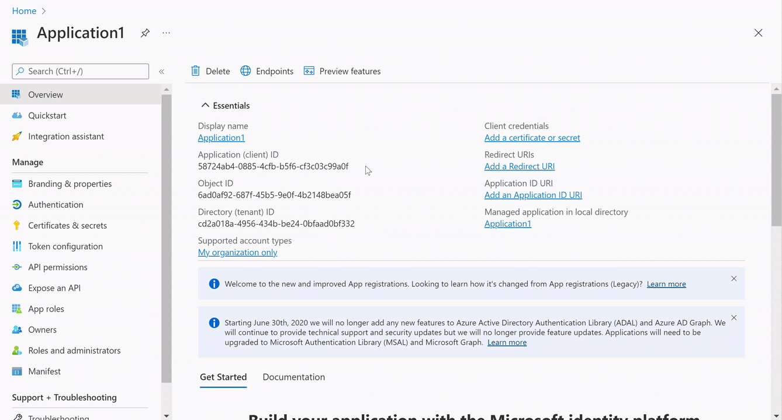This screenshot has height=420, width=782.
Task: Click the Endpoints globe icon
Action: pyautogui.click(x=245, y=71)
